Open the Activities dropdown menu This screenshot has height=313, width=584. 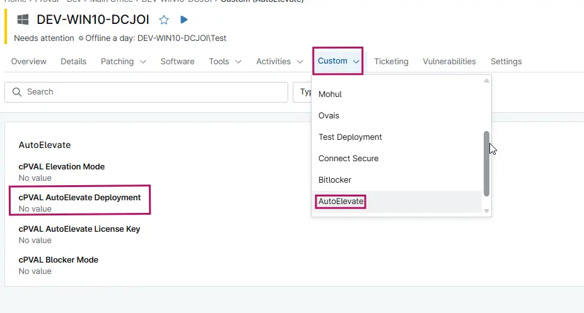(281, 62)
